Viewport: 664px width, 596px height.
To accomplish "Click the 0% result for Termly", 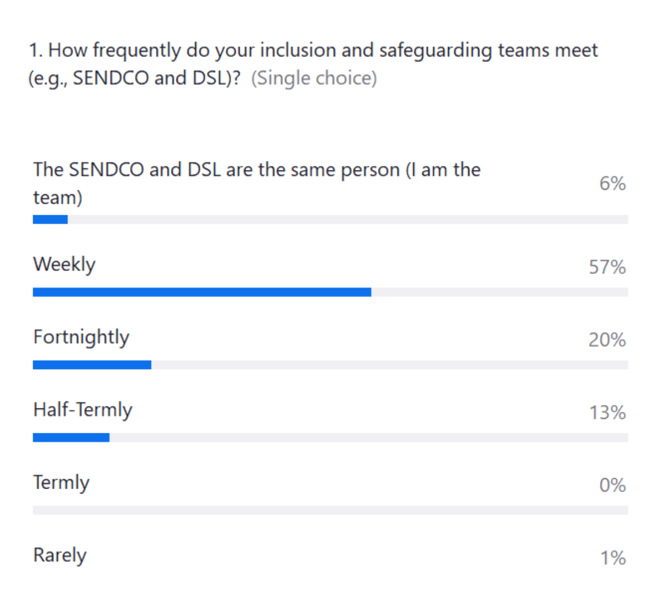I will coord(613,485).
